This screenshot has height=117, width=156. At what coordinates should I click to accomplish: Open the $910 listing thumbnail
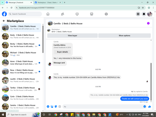pyautogui.click(x=49, y=30)
